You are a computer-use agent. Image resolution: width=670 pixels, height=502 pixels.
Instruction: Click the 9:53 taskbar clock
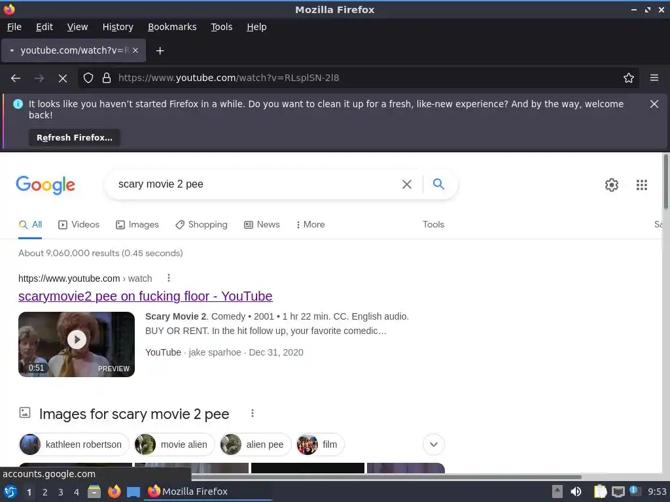[x=657, y=492]
